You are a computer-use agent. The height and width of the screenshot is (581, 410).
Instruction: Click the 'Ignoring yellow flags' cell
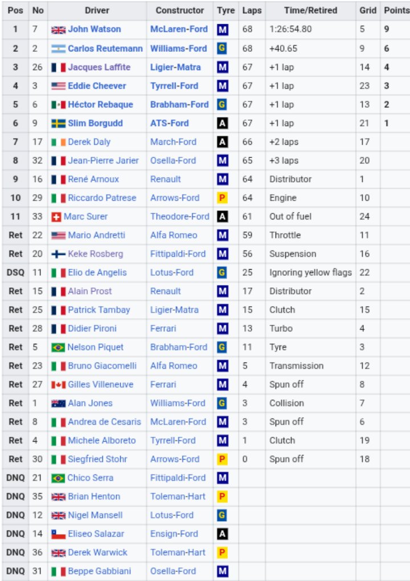[x=310, y=273]
